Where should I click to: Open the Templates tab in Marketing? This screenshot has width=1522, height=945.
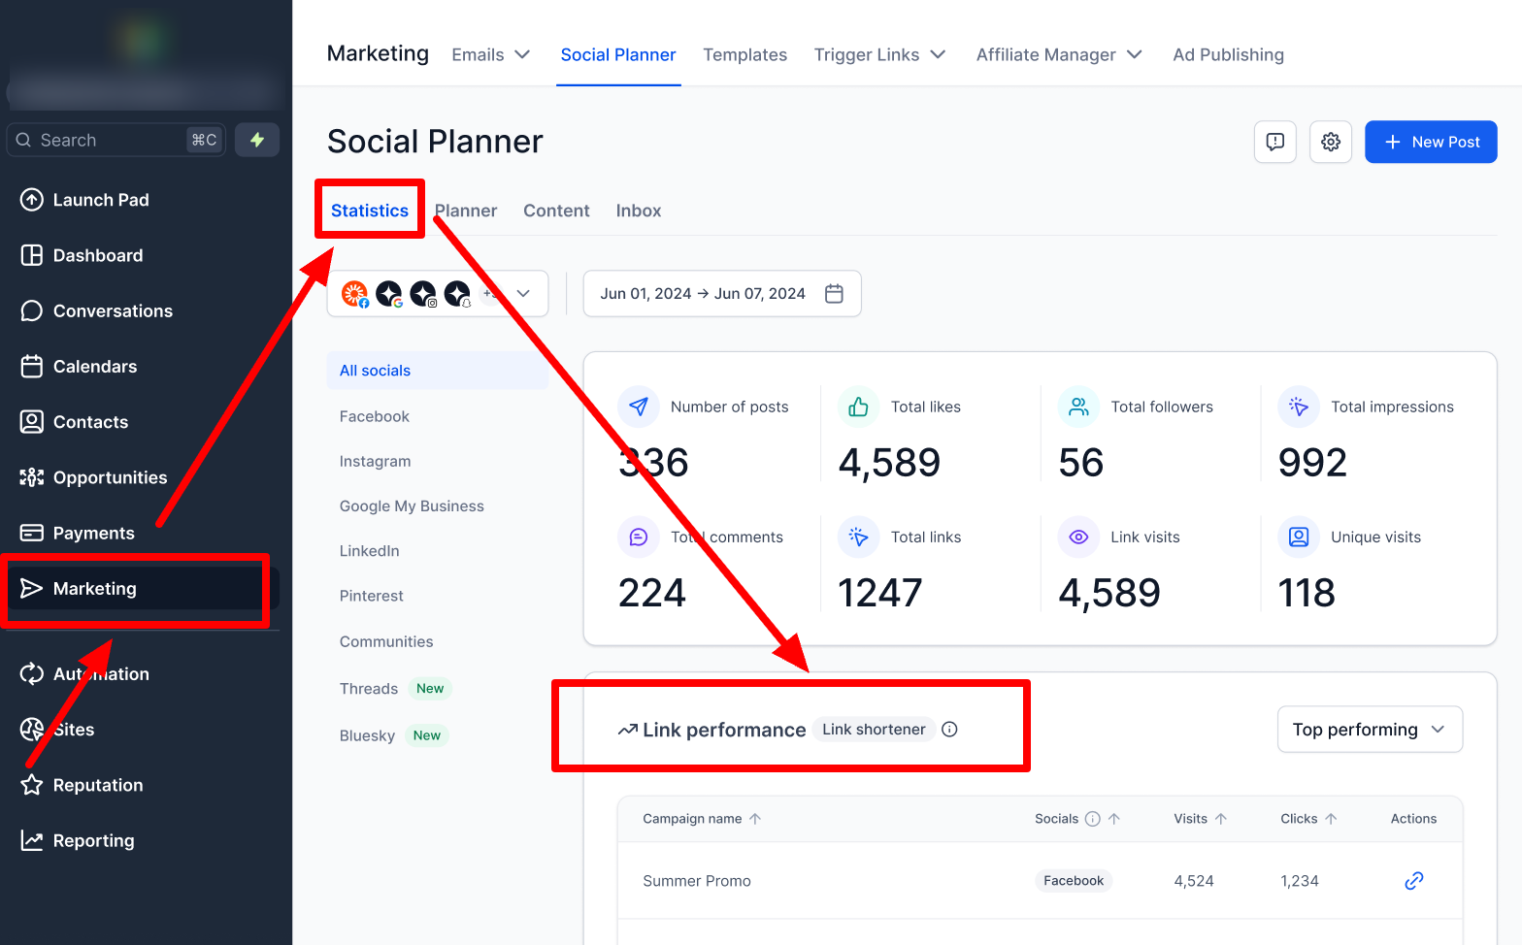(744, 54)
